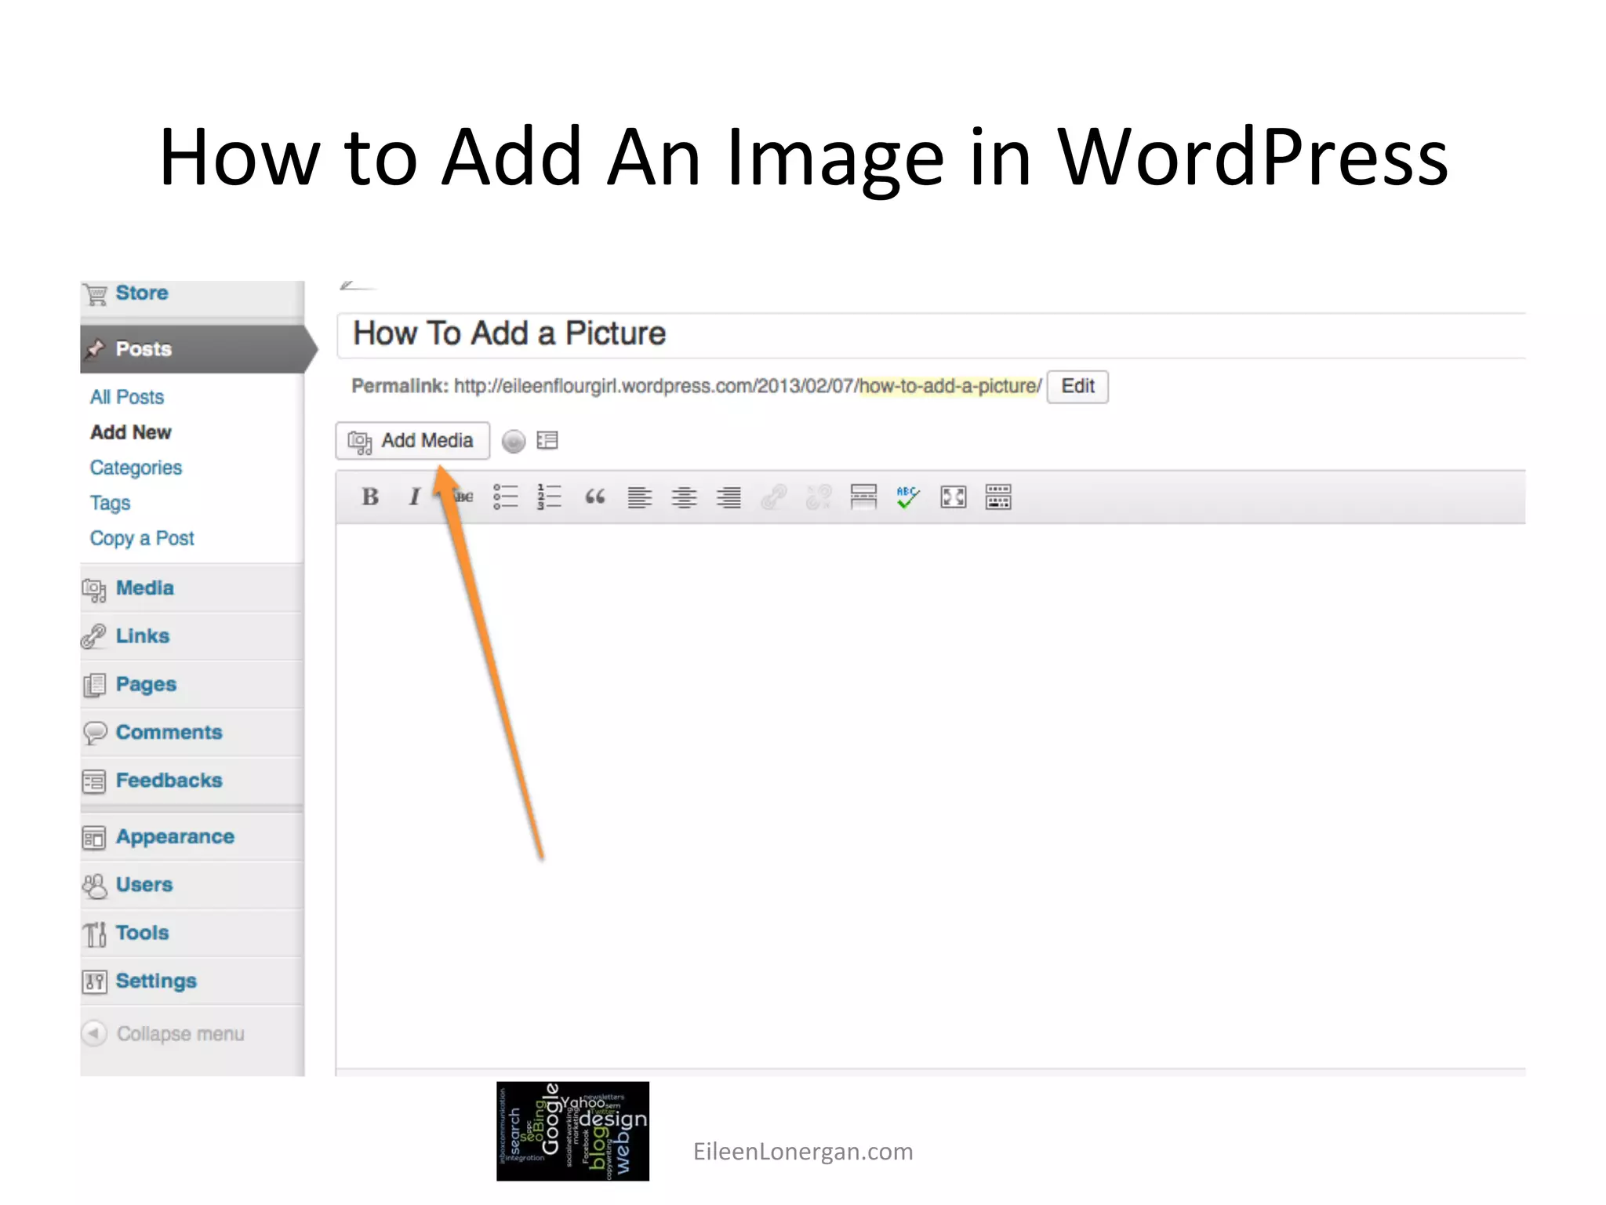The width and height of the screenshot is (1606, 1205).
Task: Toggle fullscreen writing mode
Action: [954, 497]
